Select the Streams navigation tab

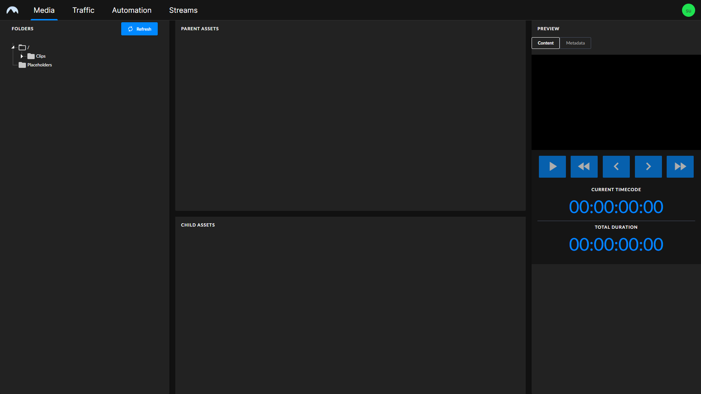point(183,10)
